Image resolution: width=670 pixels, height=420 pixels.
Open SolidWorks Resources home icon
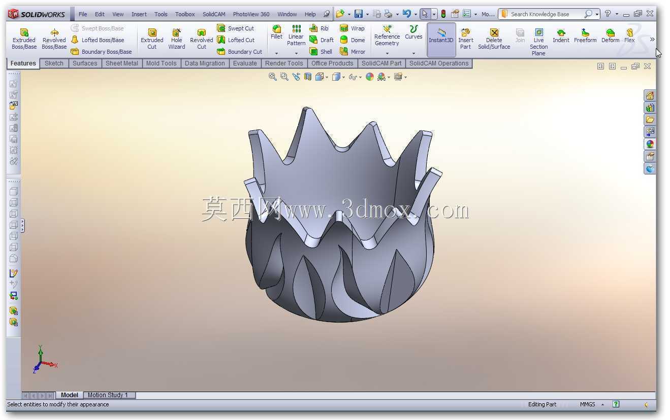point(650,95)
